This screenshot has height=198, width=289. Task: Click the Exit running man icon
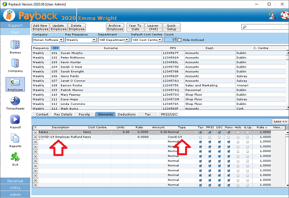[15, 157]
